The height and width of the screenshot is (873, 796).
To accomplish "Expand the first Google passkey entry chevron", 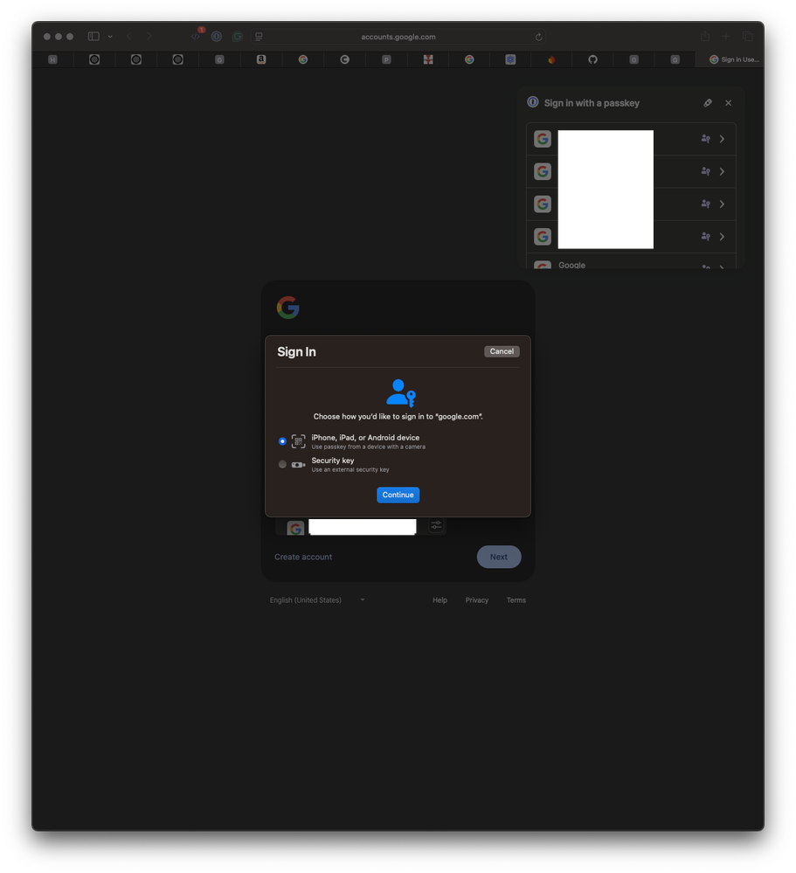I will [722, 139].
